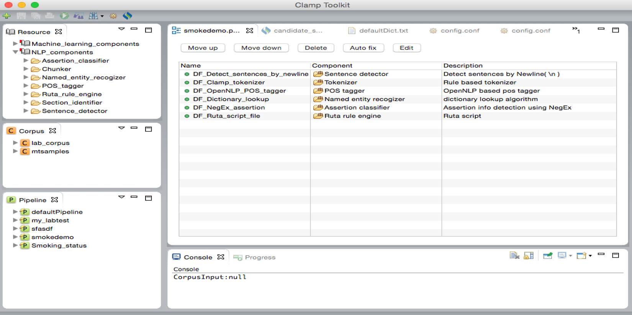Switch to the Progress tab

tap(260, 258)
